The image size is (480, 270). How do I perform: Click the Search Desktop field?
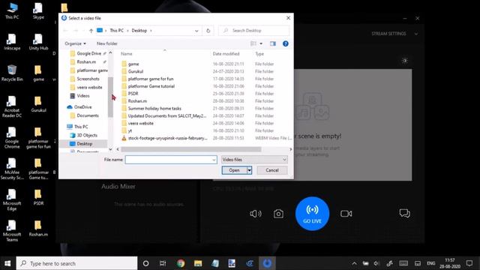tap(253, 31)
